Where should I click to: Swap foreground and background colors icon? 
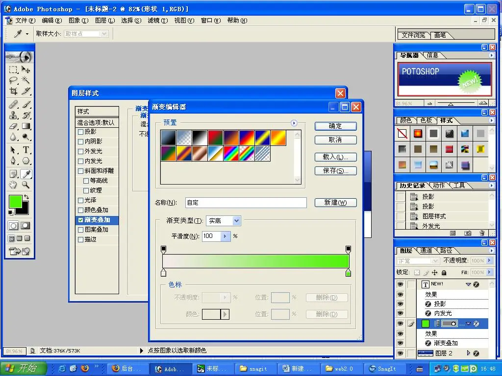click(x=26, y=197)
